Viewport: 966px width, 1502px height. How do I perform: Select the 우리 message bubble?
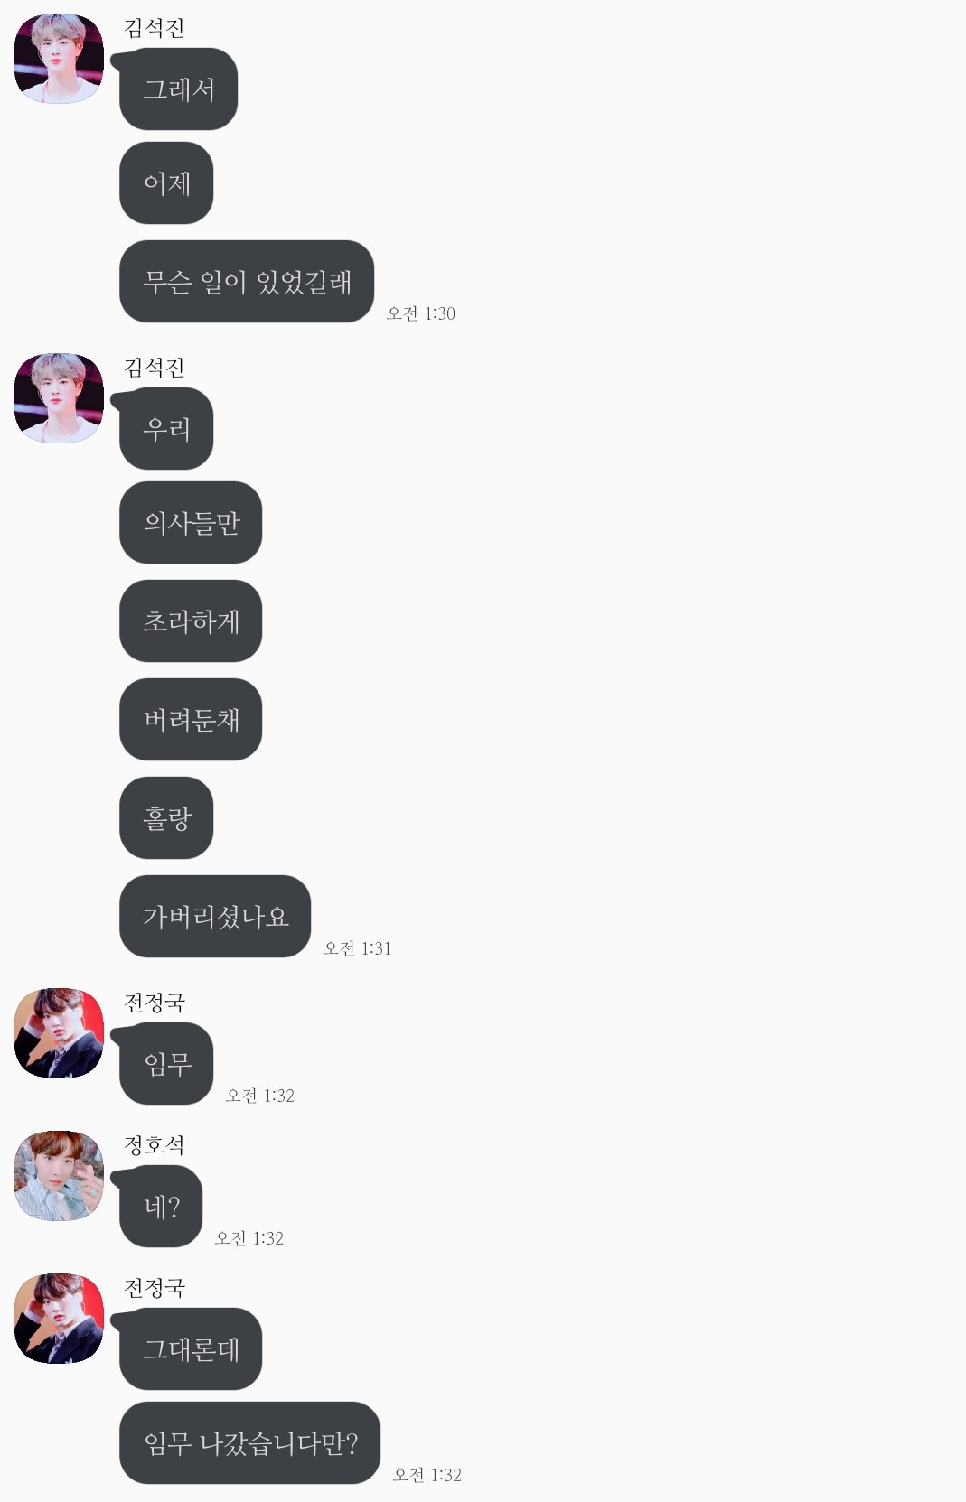[166, 428]
